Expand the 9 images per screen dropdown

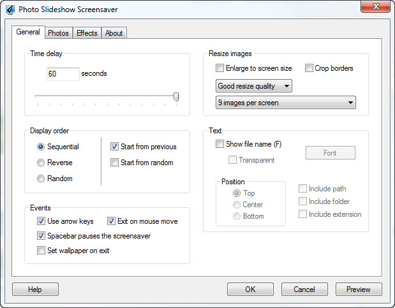(x=285, y=103)
